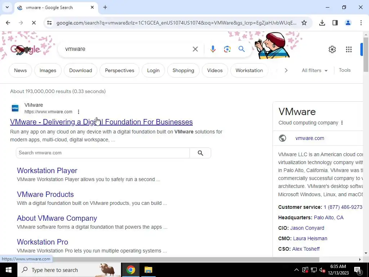The image size is (369, 277).
Task: Select the Download filter chip
Action: (80, 70)
